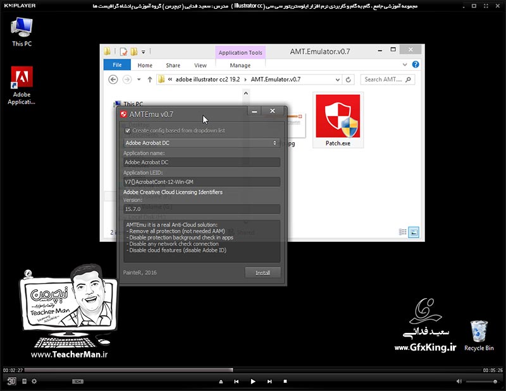Minimize the AMTEmu v0.7 window
Screen dimensions: 506x391
click(x=254, y=111)
